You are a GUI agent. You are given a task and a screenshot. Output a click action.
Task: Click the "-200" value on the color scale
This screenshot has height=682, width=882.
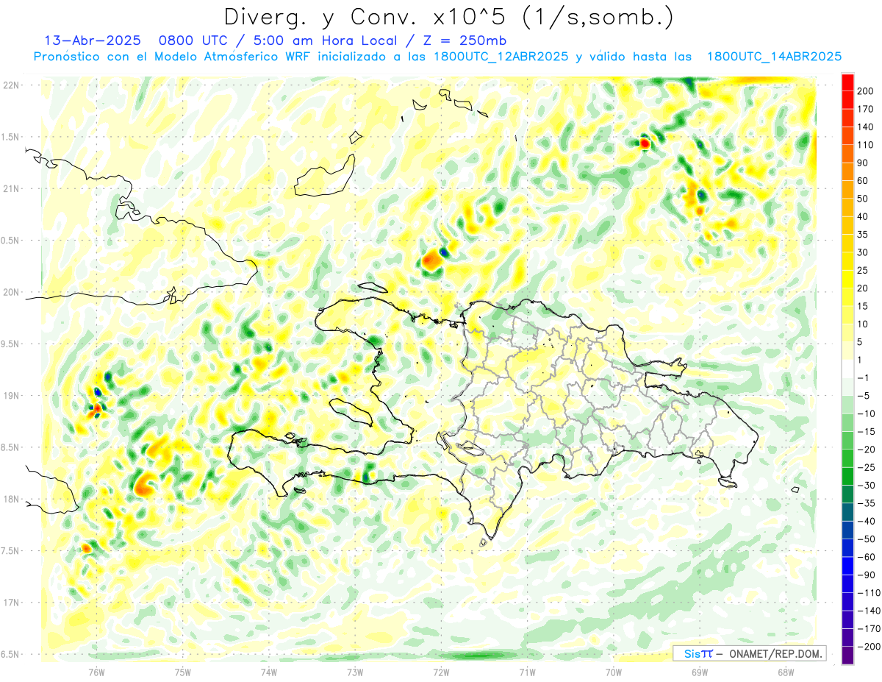[x=870, y=647]
